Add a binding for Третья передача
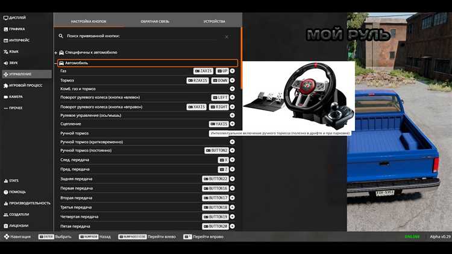This screenshot has height=254, width=452. (233, 207)
